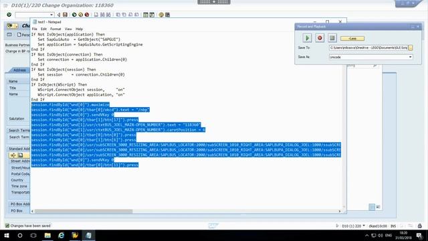
Task: Click the yellow Exit icon in SAP toolbar
Action: coord(80,15)
